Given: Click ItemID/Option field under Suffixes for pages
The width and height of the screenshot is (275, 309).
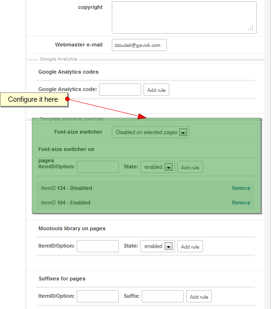Looking at the screenshot, I should coord(97,296).
